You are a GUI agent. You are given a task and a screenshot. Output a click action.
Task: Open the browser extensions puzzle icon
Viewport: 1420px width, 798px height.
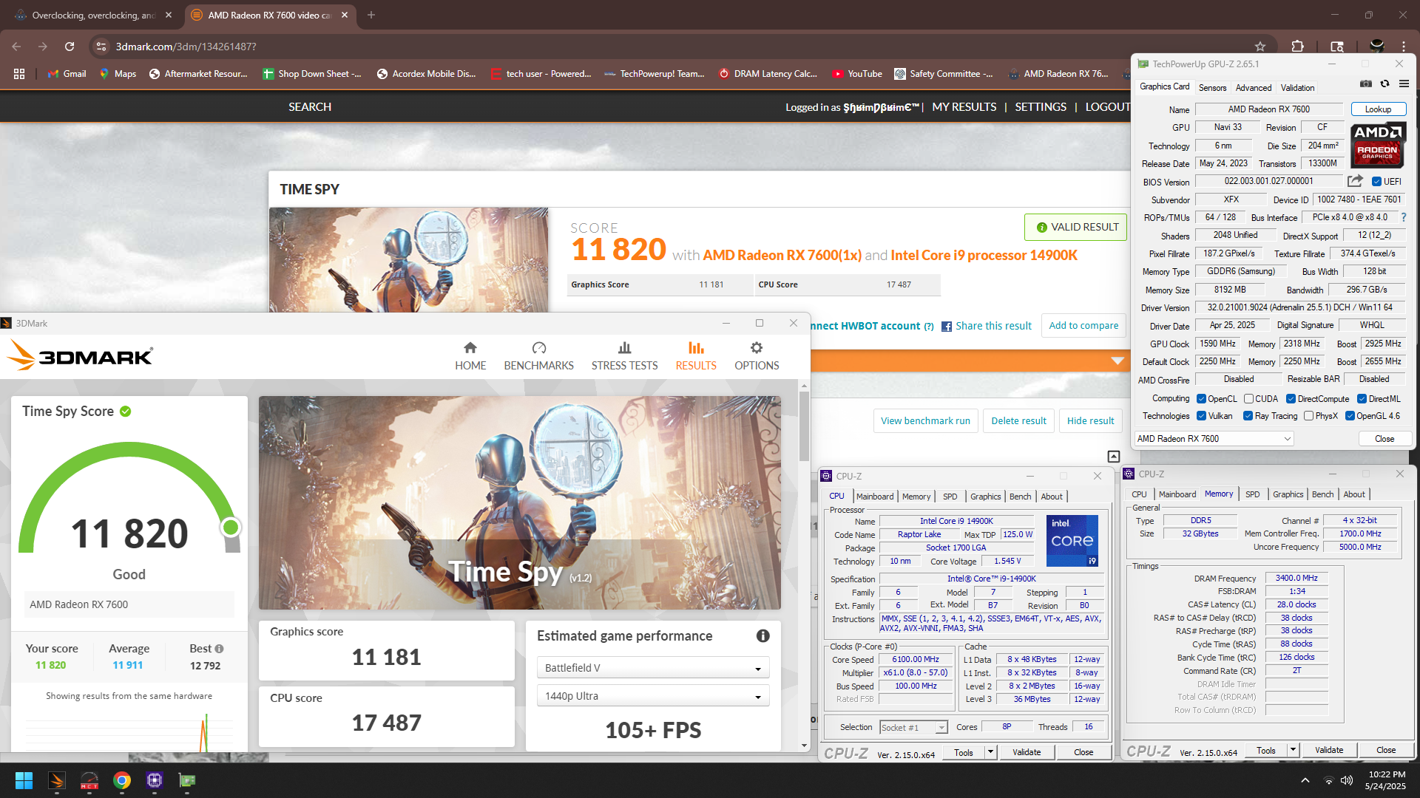(1298, 47)
